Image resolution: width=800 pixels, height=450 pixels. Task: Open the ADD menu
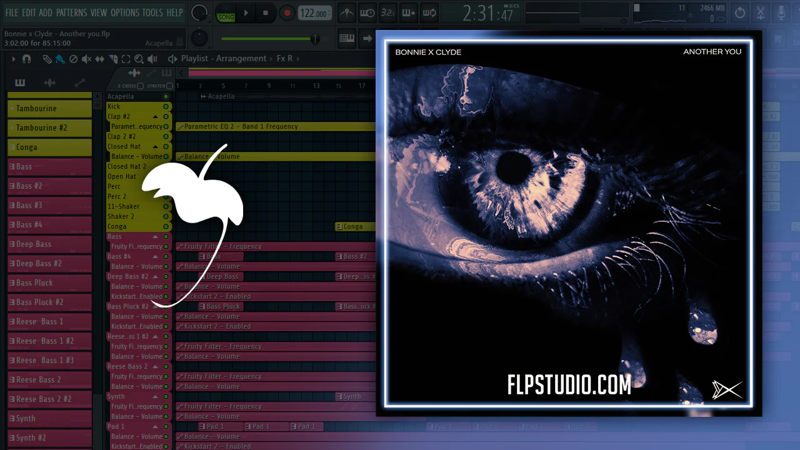tap(46, 12)
